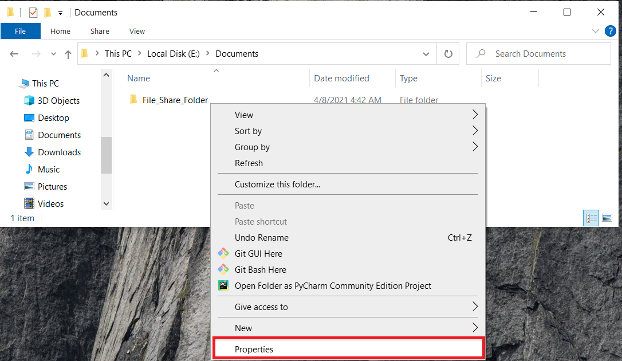Open the Recent locations dropdown arrow

click(53, 54)
